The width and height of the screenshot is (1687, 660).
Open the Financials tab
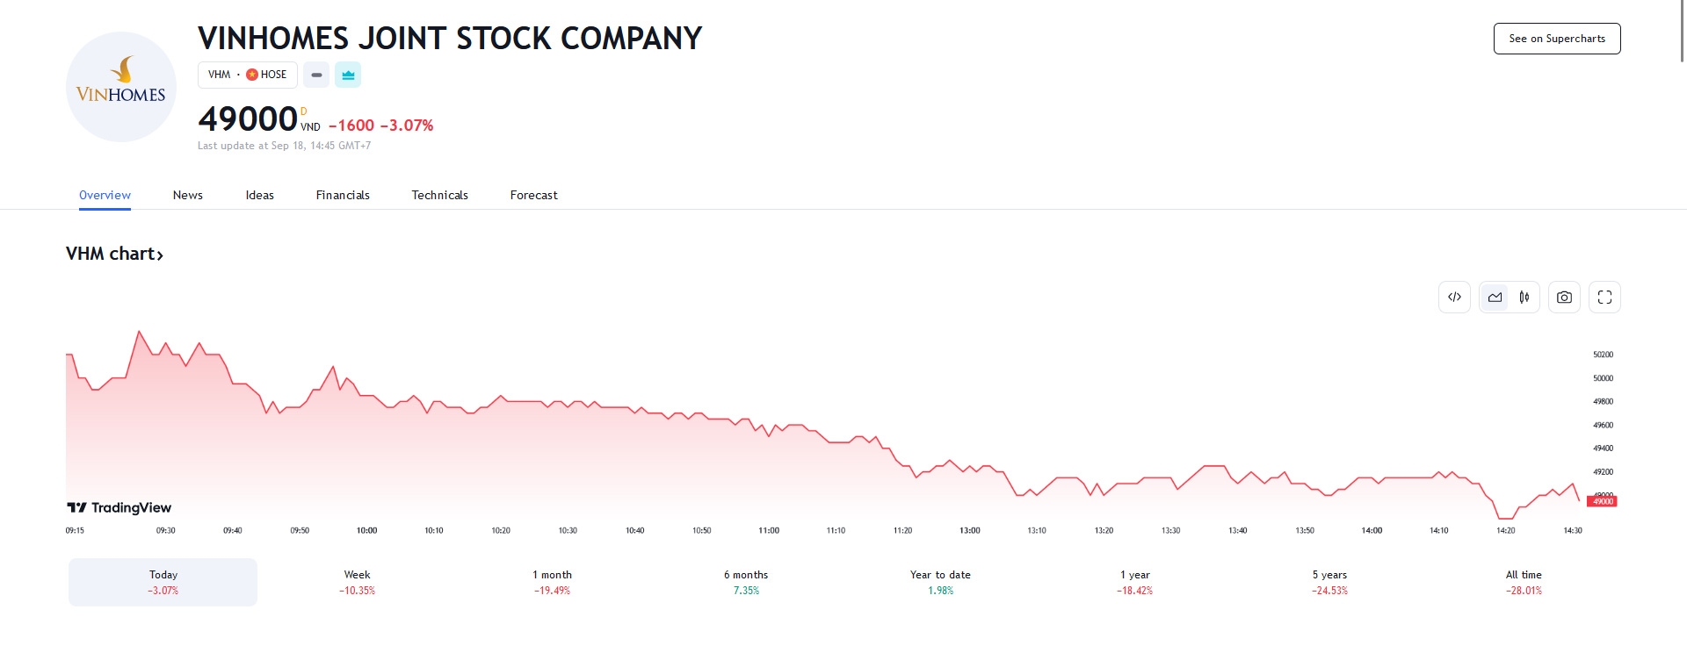point(343,195)
